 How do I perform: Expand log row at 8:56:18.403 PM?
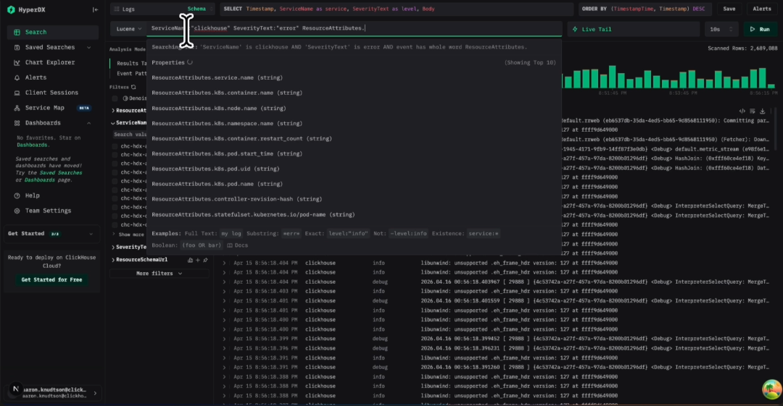pyautogui.click(x=224, y=291)
